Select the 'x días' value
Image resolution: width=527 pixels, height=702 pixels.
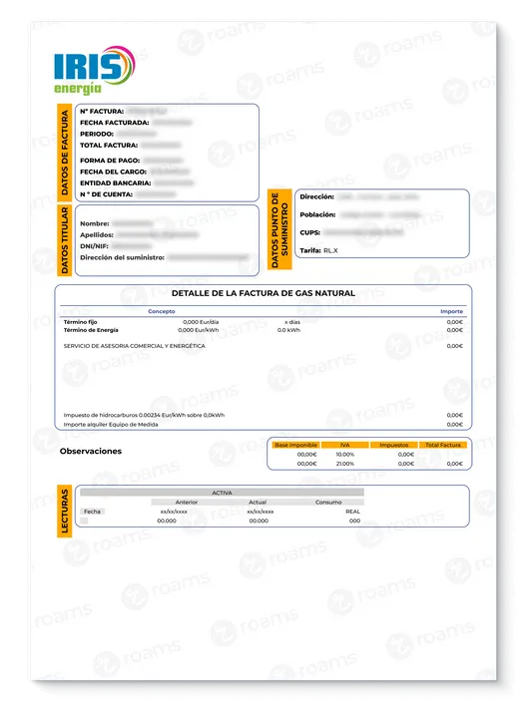coord(292,322)
